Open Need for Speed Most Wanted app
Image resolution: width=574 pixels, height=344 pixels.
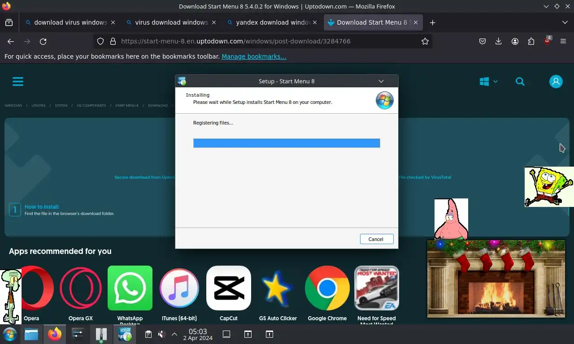click(377, 295)
